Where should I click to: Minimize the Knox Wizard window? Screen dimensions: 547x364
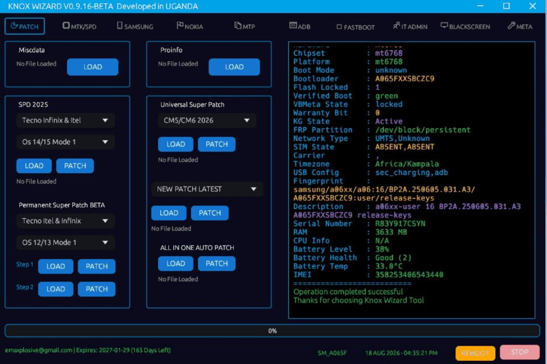(480, 6)
